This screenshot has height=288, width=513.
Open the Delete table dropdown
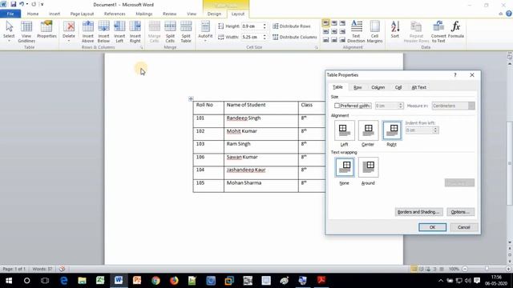click(x=69, y=32)
